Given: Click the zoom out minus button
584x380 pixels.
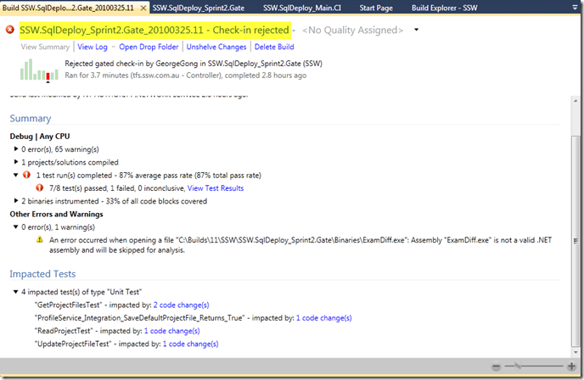Looking at the screenshot, I should click(x=496, y=366).
